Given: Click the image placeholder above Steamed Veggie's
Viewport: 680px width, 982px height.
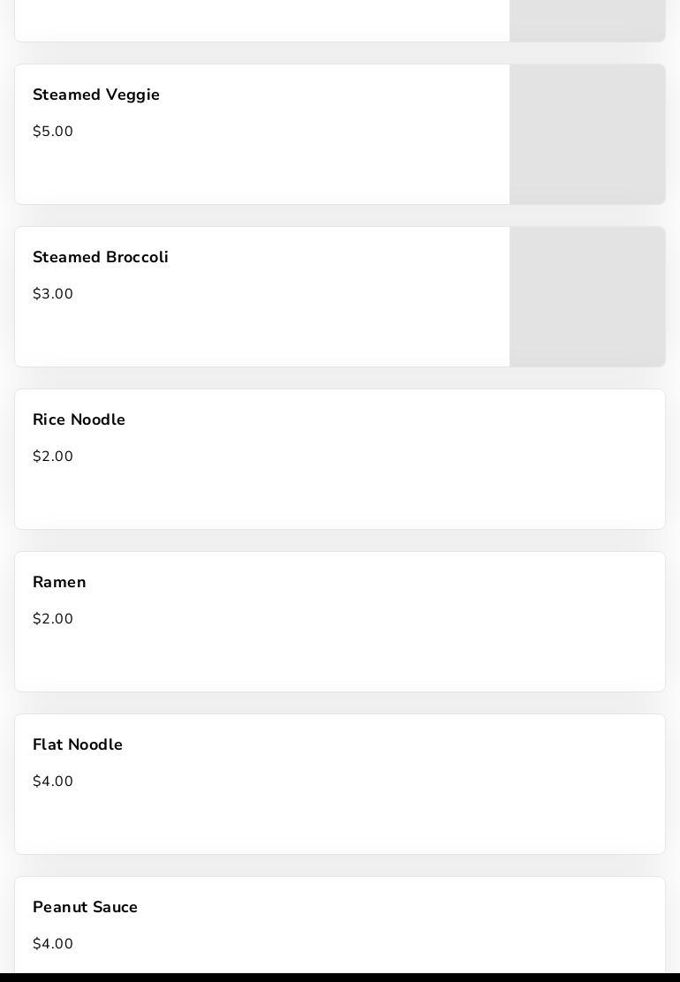Looking at the screenshot, I should 587,19.
